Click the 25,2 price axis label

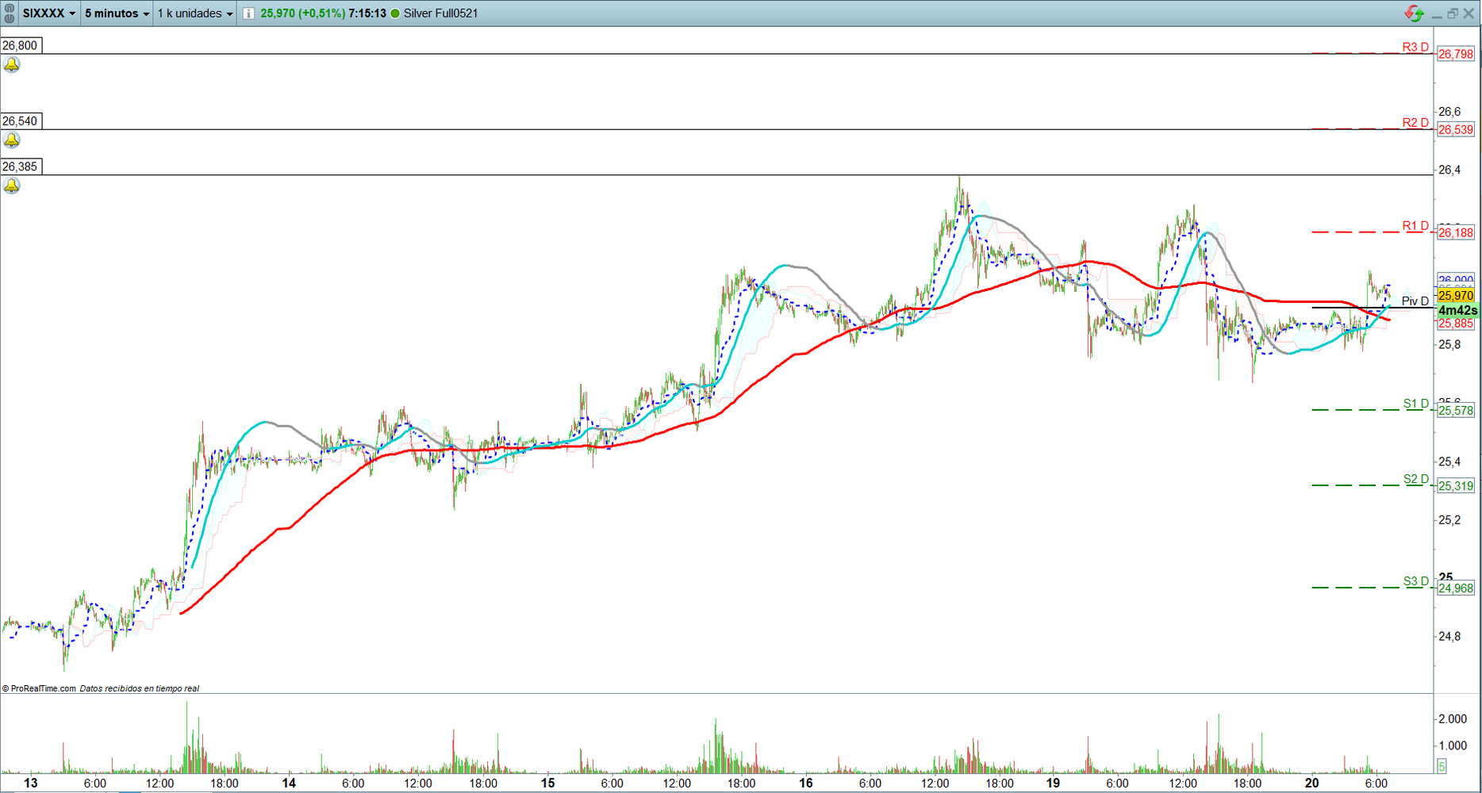(1449, 520)
